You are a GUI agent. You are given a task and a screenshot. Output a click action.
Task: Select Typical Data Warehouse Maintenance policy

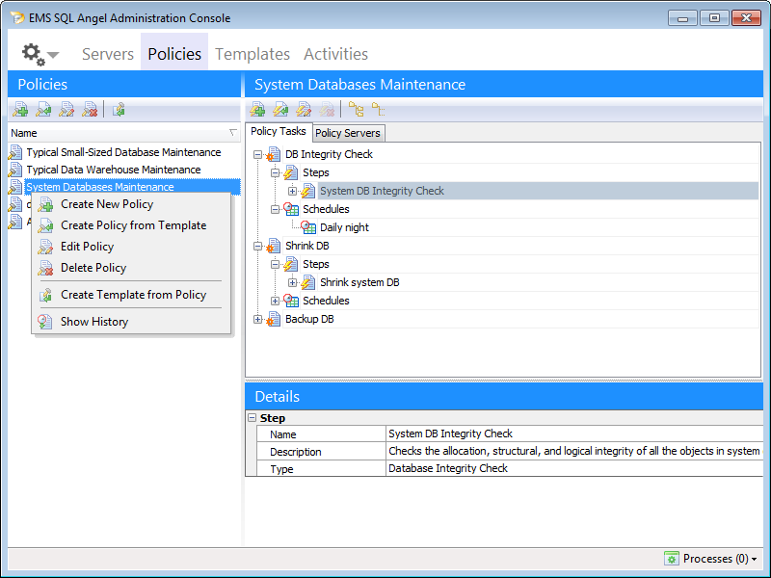(x=114, y=170)
